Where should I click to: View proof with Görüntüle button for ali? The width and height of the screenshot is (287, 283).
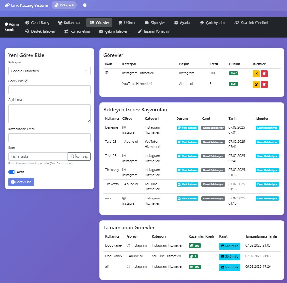tap(230, 267)
